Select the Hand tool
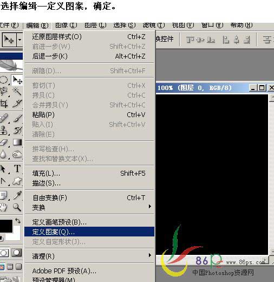This screenshot has width=274, height=282. 4,207
